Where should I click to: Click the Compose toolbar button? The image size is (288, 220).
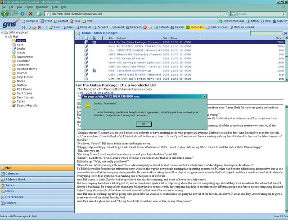point(30,21)
